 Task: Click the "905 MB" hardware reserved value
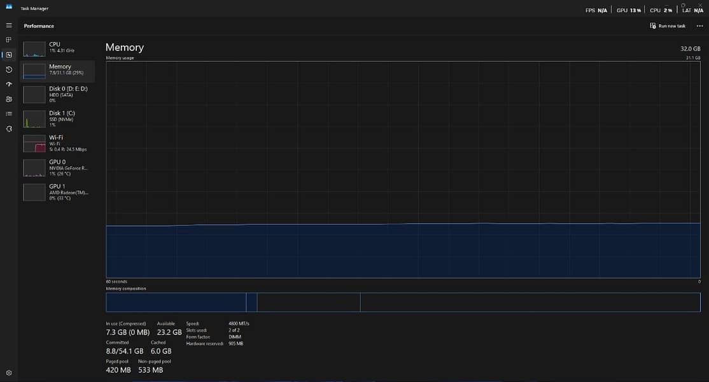pyautogui.click(x=236, y=344)
